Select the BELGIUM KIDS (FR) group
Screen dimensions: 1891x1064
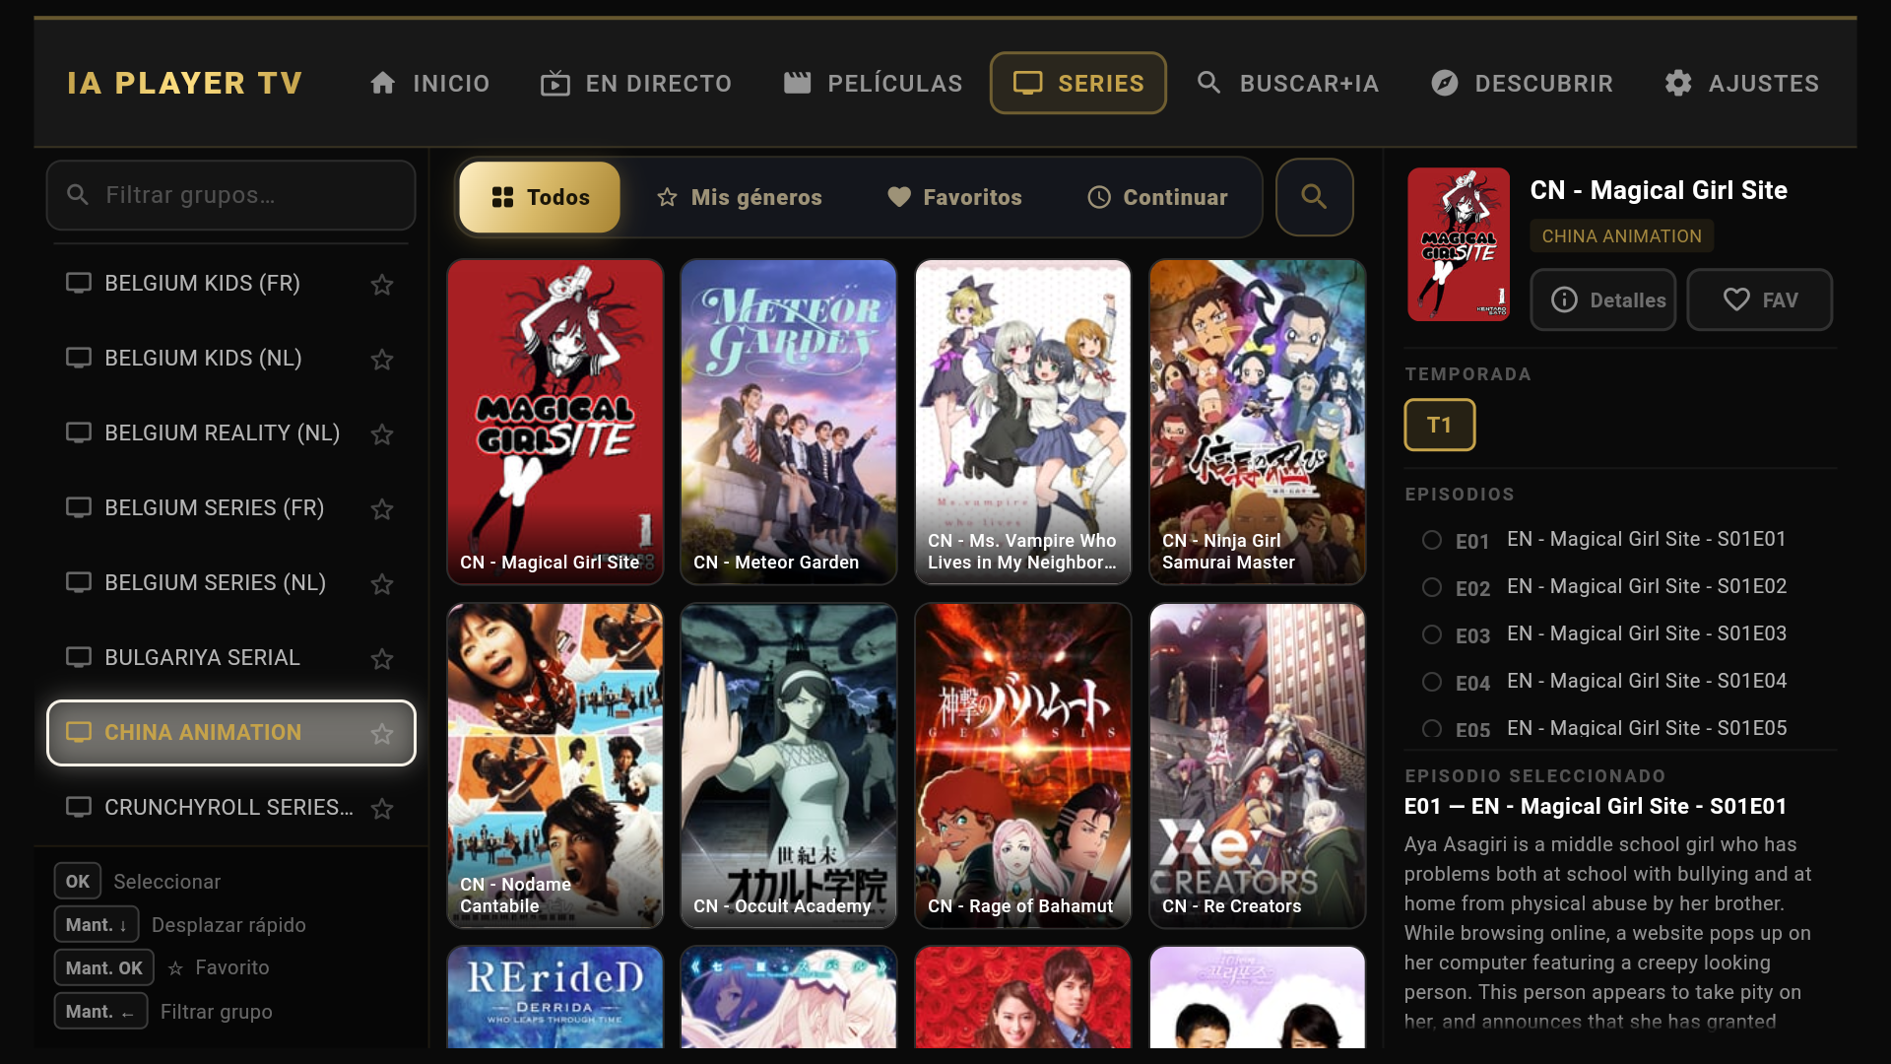231,284
